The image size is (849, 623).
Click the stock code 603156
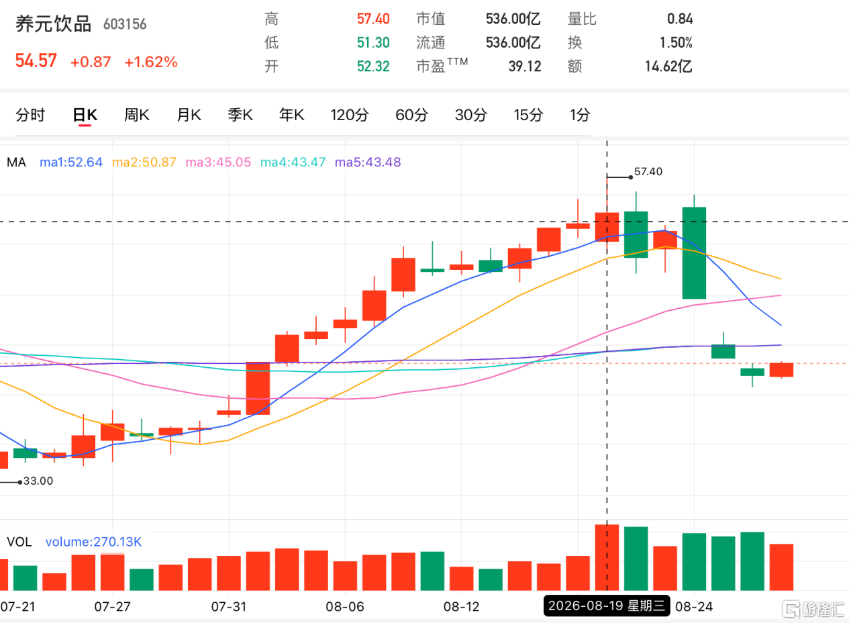125,25
